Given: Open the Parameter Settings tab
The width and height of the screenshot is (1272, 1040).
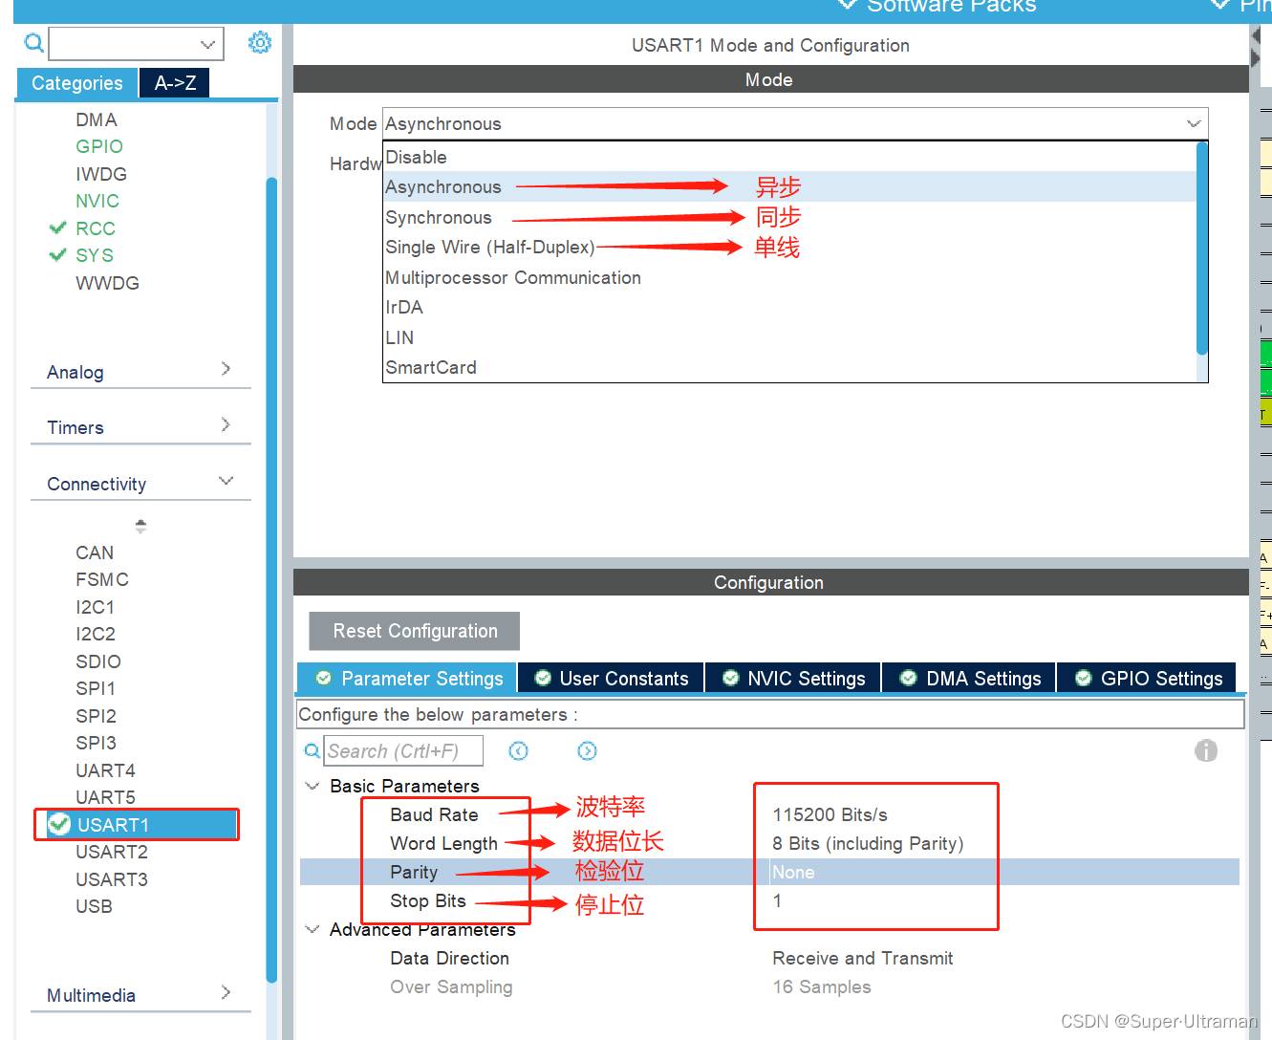Looking at the screenshot, I should click(407, 678).
